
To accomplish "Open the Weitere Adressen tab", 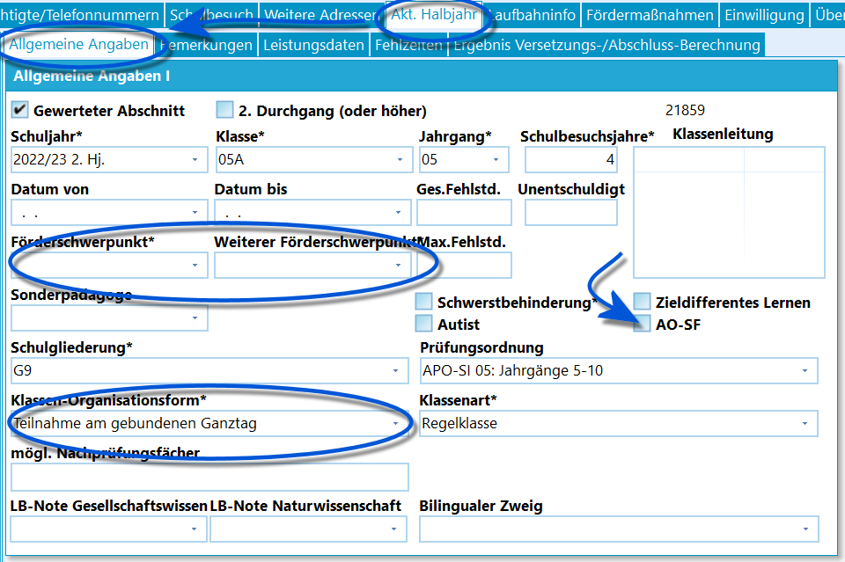I will point(322,15).
